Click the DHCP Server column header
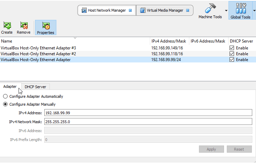Image resolution: width=256 pixels, height=164 pixels. tap(242, 41)
